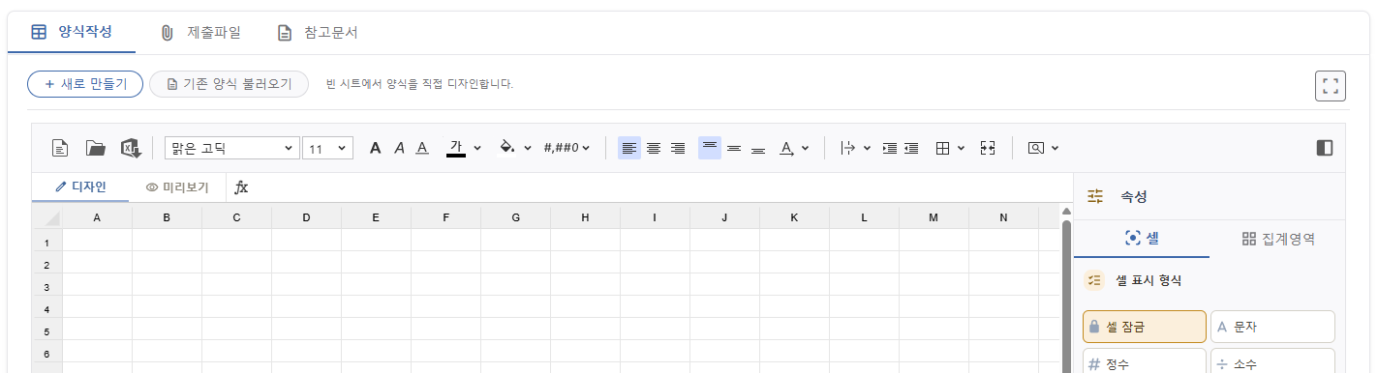The height and width of the screenshot is (373, 1378).
Task: Open the font size 11 dropdown
Action: (x=328, y=148)
